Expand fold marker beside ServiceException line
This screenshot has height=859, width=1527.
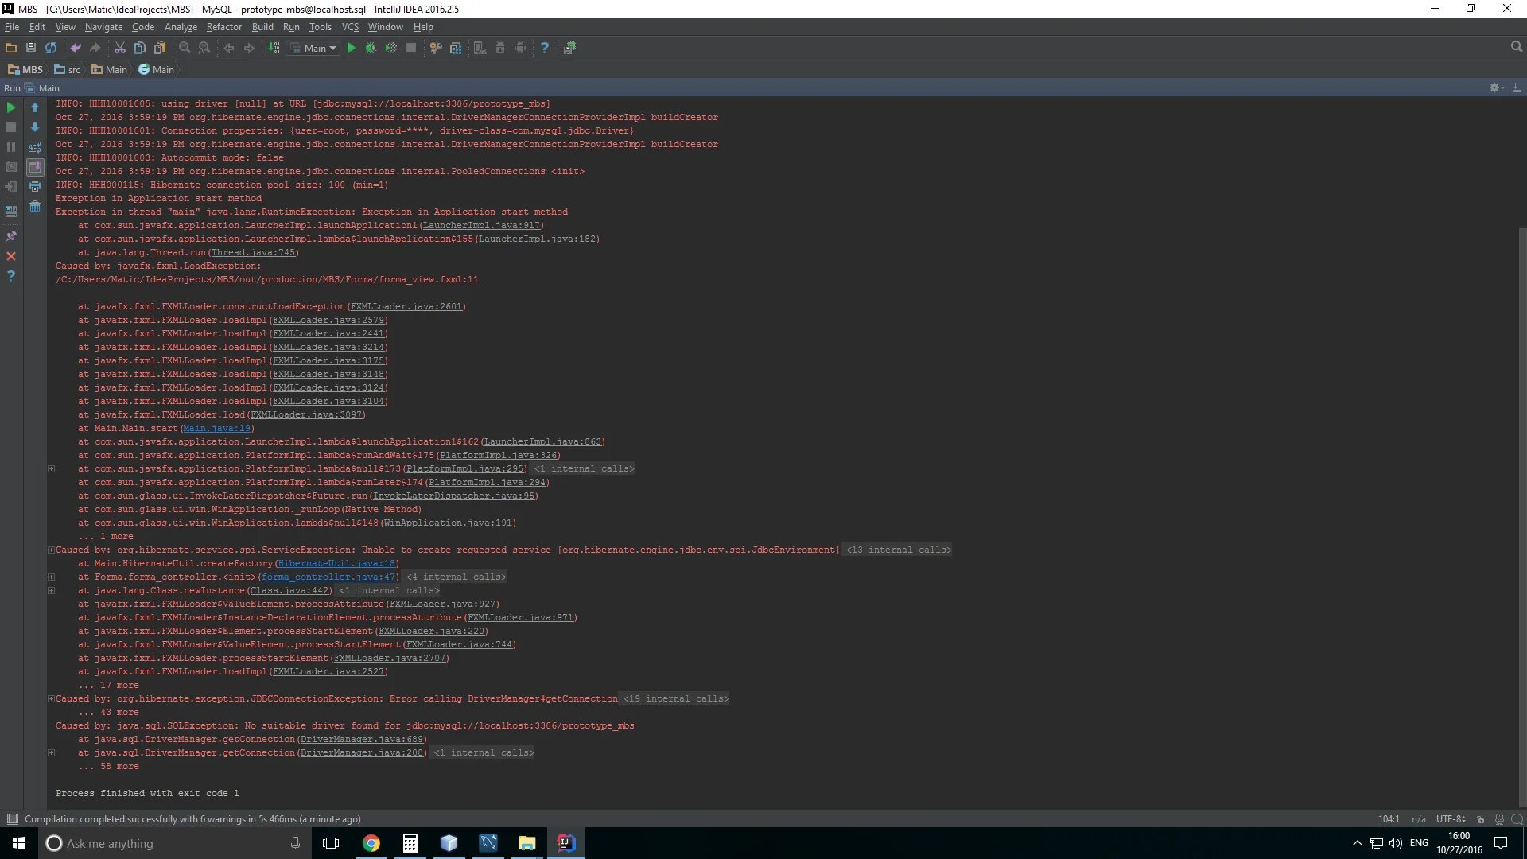[52, 550]
